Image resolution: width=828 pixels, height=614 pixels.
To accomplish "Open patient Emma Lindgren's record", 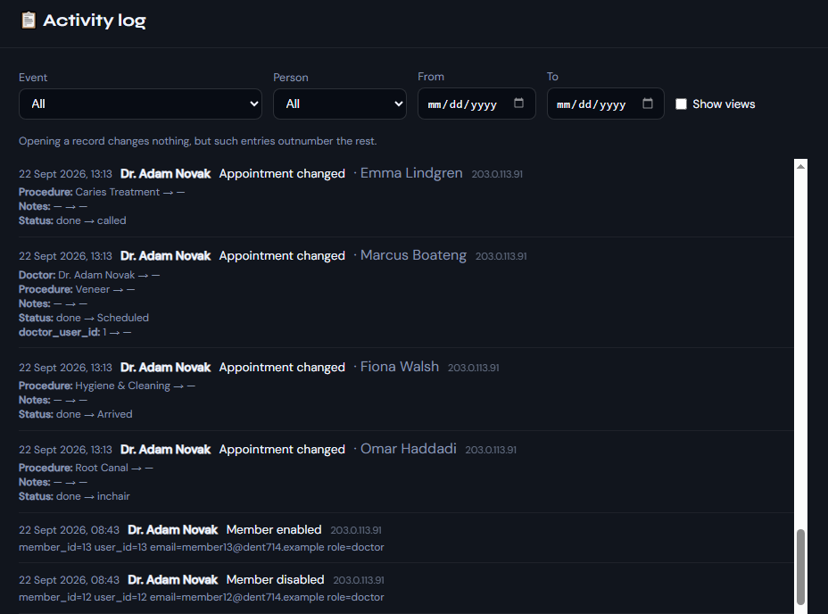I will (x=411, y=173).
